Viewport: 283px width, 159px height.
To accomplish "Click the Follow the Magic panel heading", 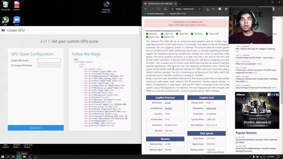I will [x=87, y=54].
